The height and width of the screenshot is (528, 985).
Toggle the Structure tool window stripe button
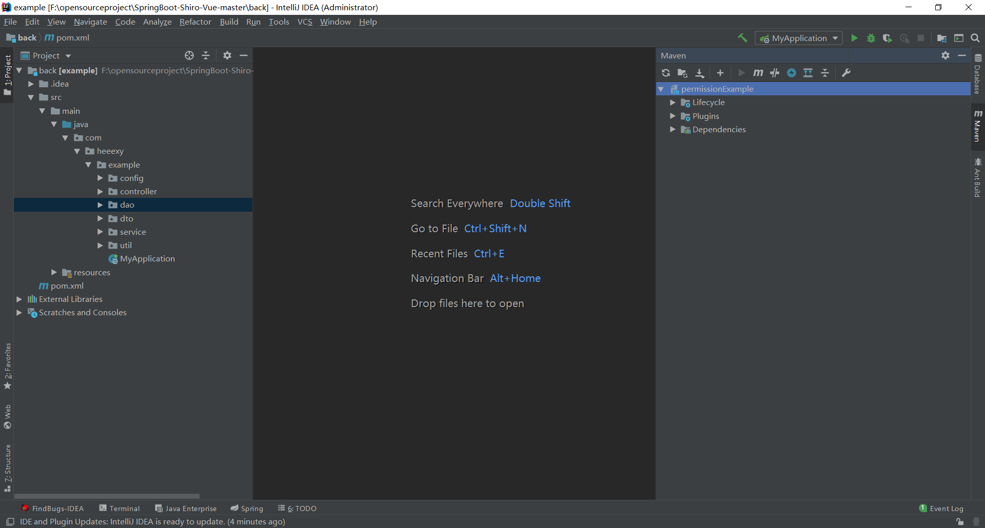pyautogui.click(x=7, y=468)
